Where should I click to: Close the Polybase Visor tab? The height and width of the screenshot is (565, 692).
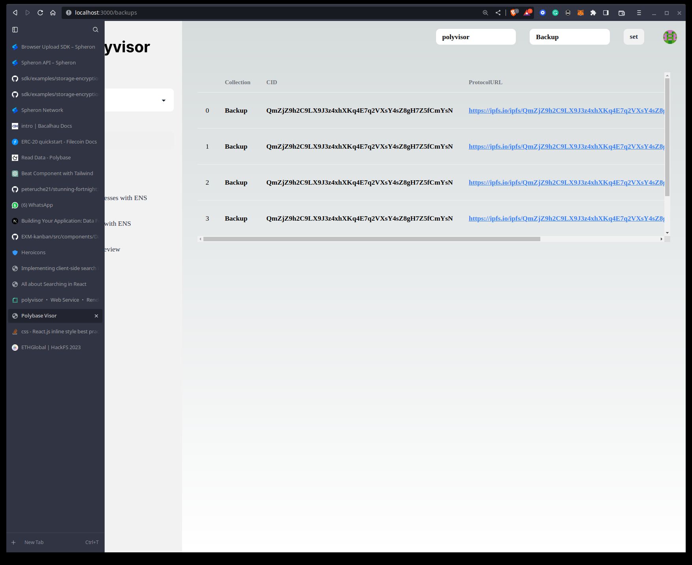[96, 316]
